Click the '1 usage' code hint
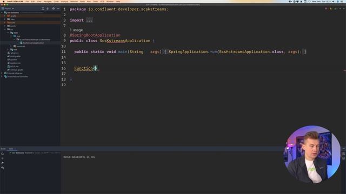Screen dimensions: 346x194 click(x=76, y=30)
